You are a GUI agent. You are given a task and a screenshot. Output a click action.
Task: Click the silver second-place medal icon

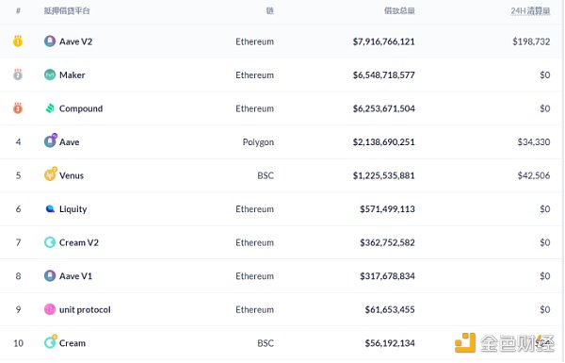[18, 74]
